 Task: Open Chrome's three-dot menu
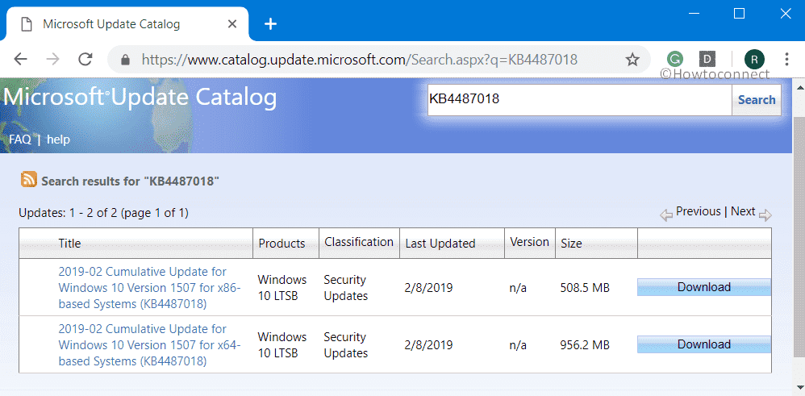pyautogui.click(x=786, y=60)
